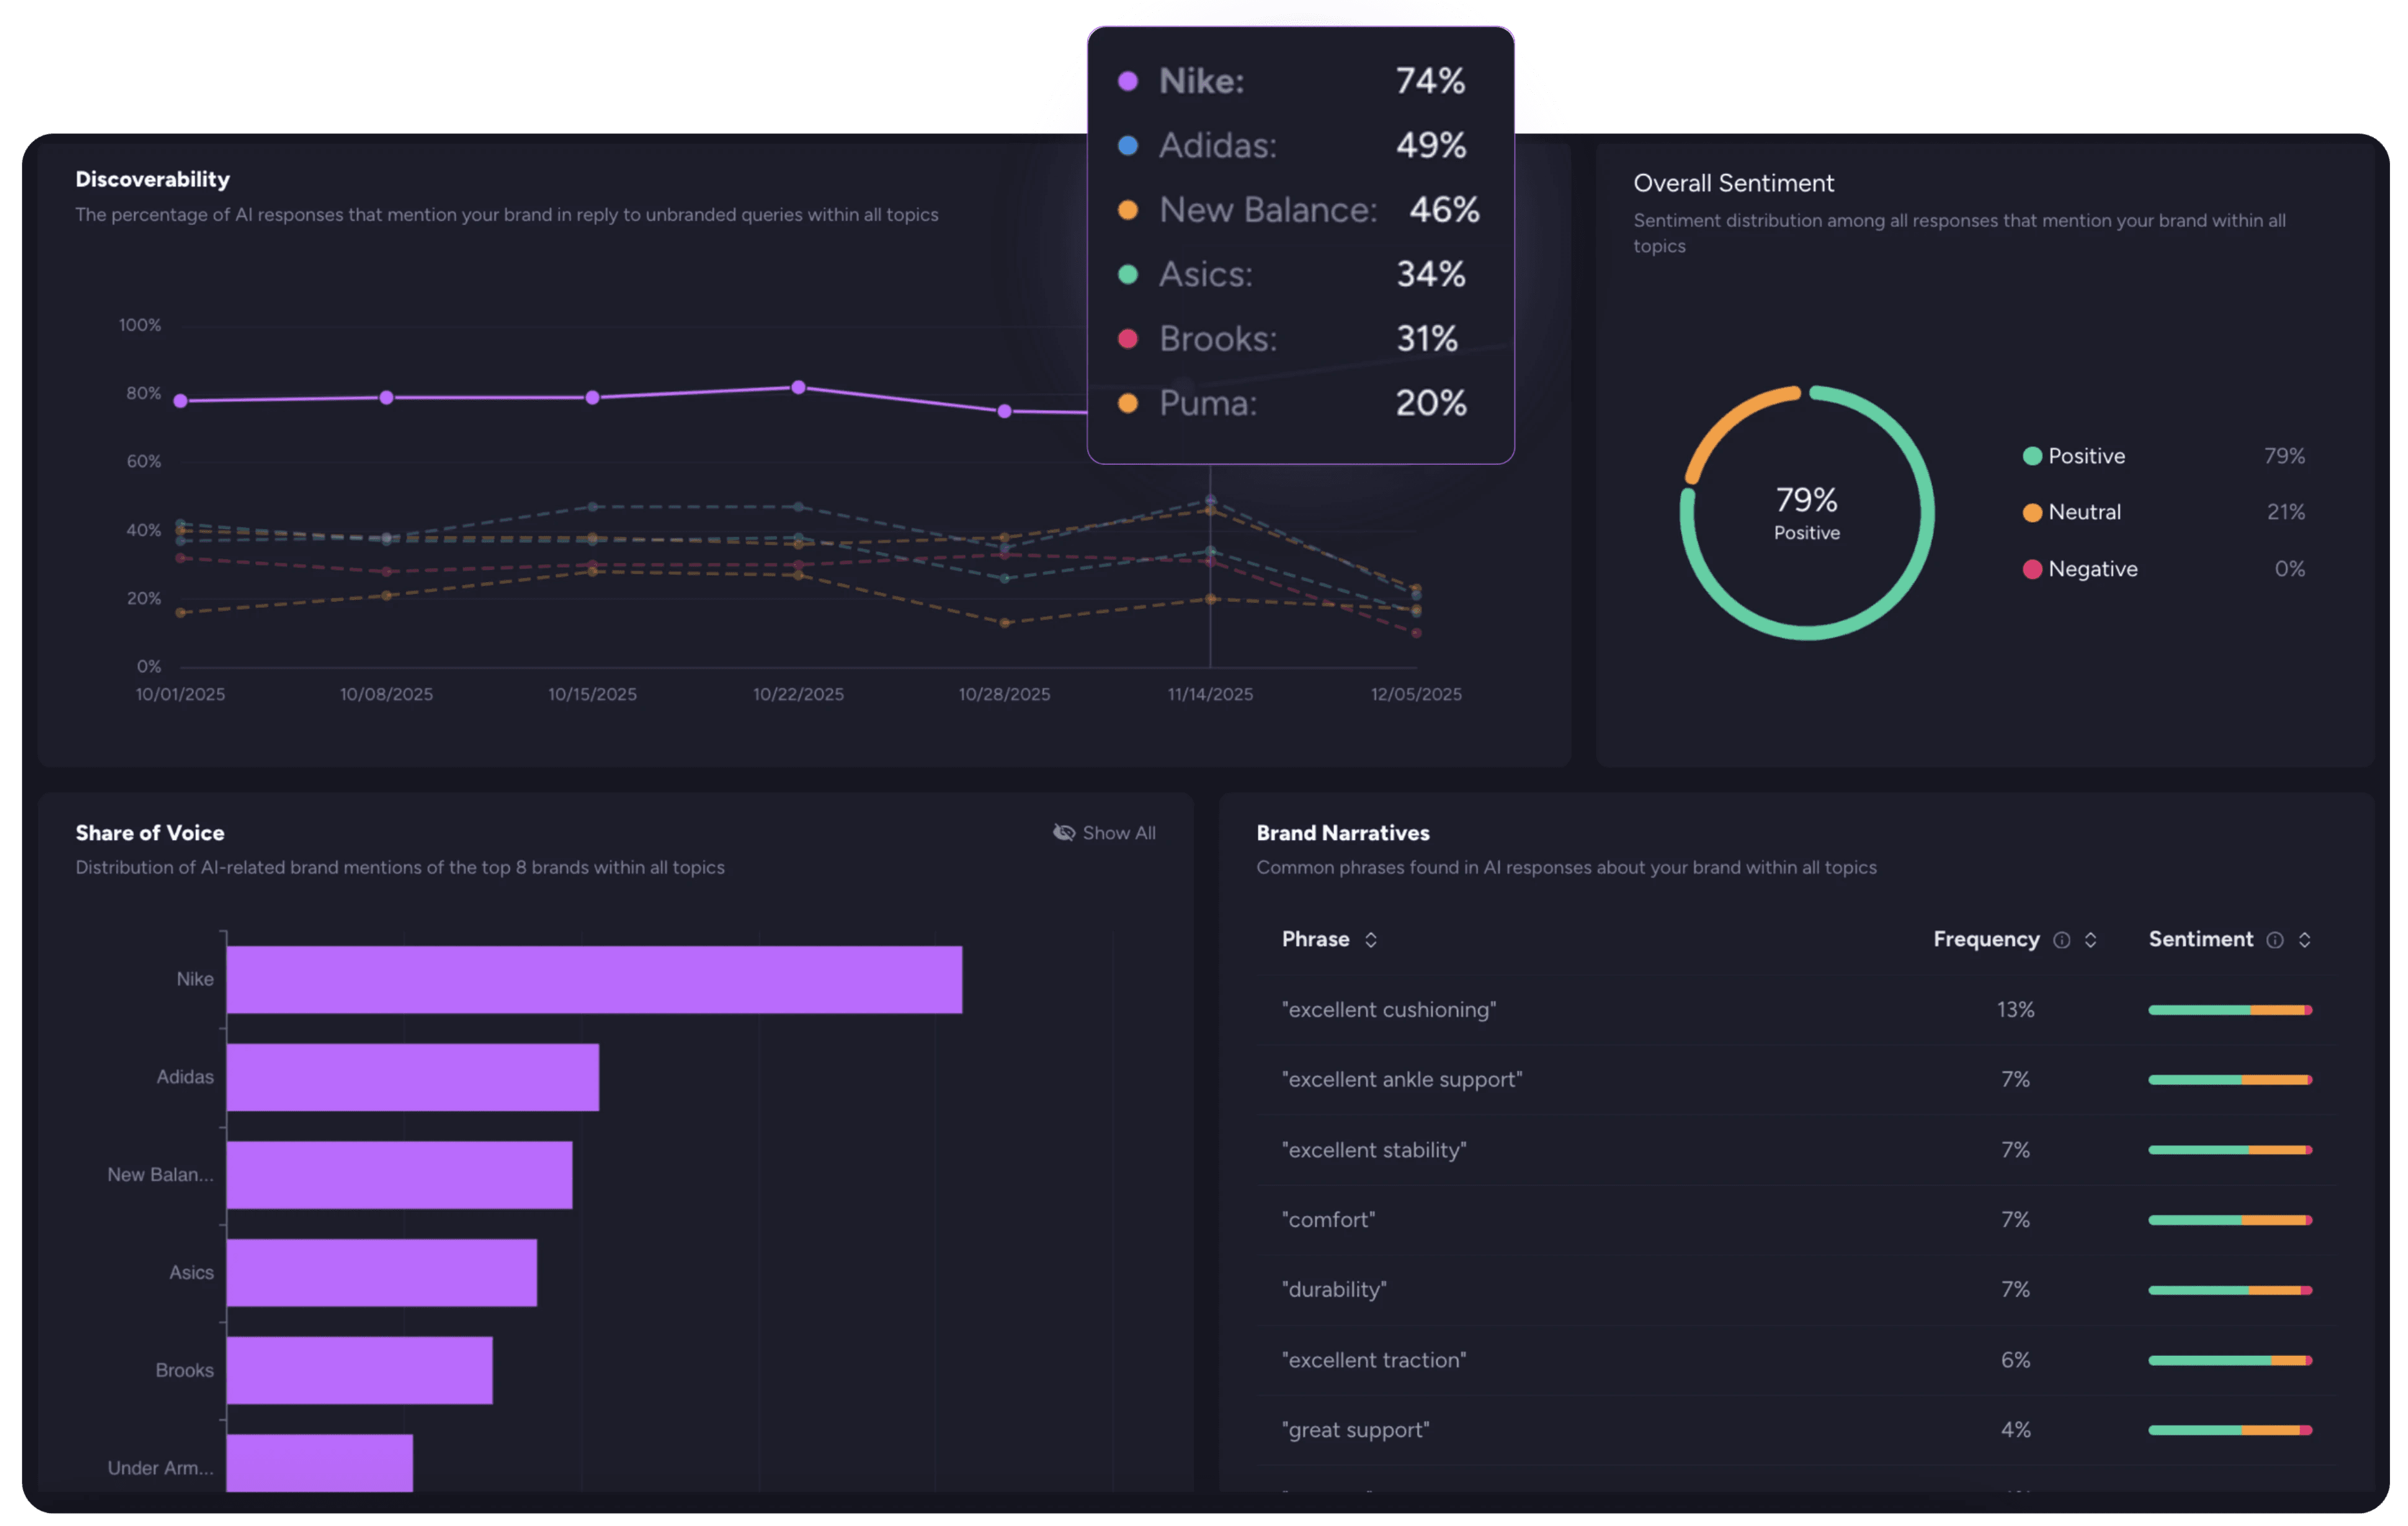Click the Positive legend green dot
The height and width of the screenshot is (1526, 2408).
(x=2032, y=456)
